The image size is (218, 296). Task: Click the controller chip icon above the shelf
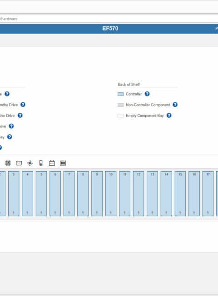click(x=8, y=163)
